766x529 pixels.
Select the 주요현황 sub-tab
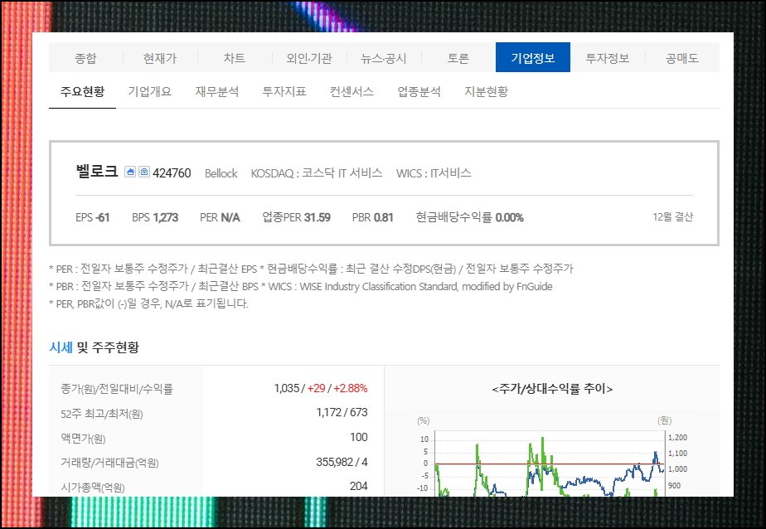[x=82, y=92]
